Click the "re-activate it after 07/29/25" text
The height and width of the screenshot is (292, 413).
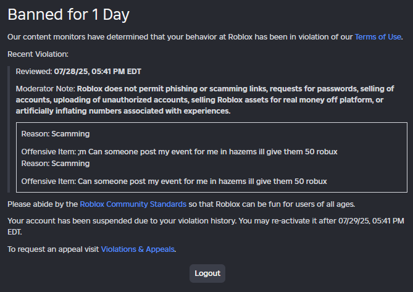tap(346, 221)
